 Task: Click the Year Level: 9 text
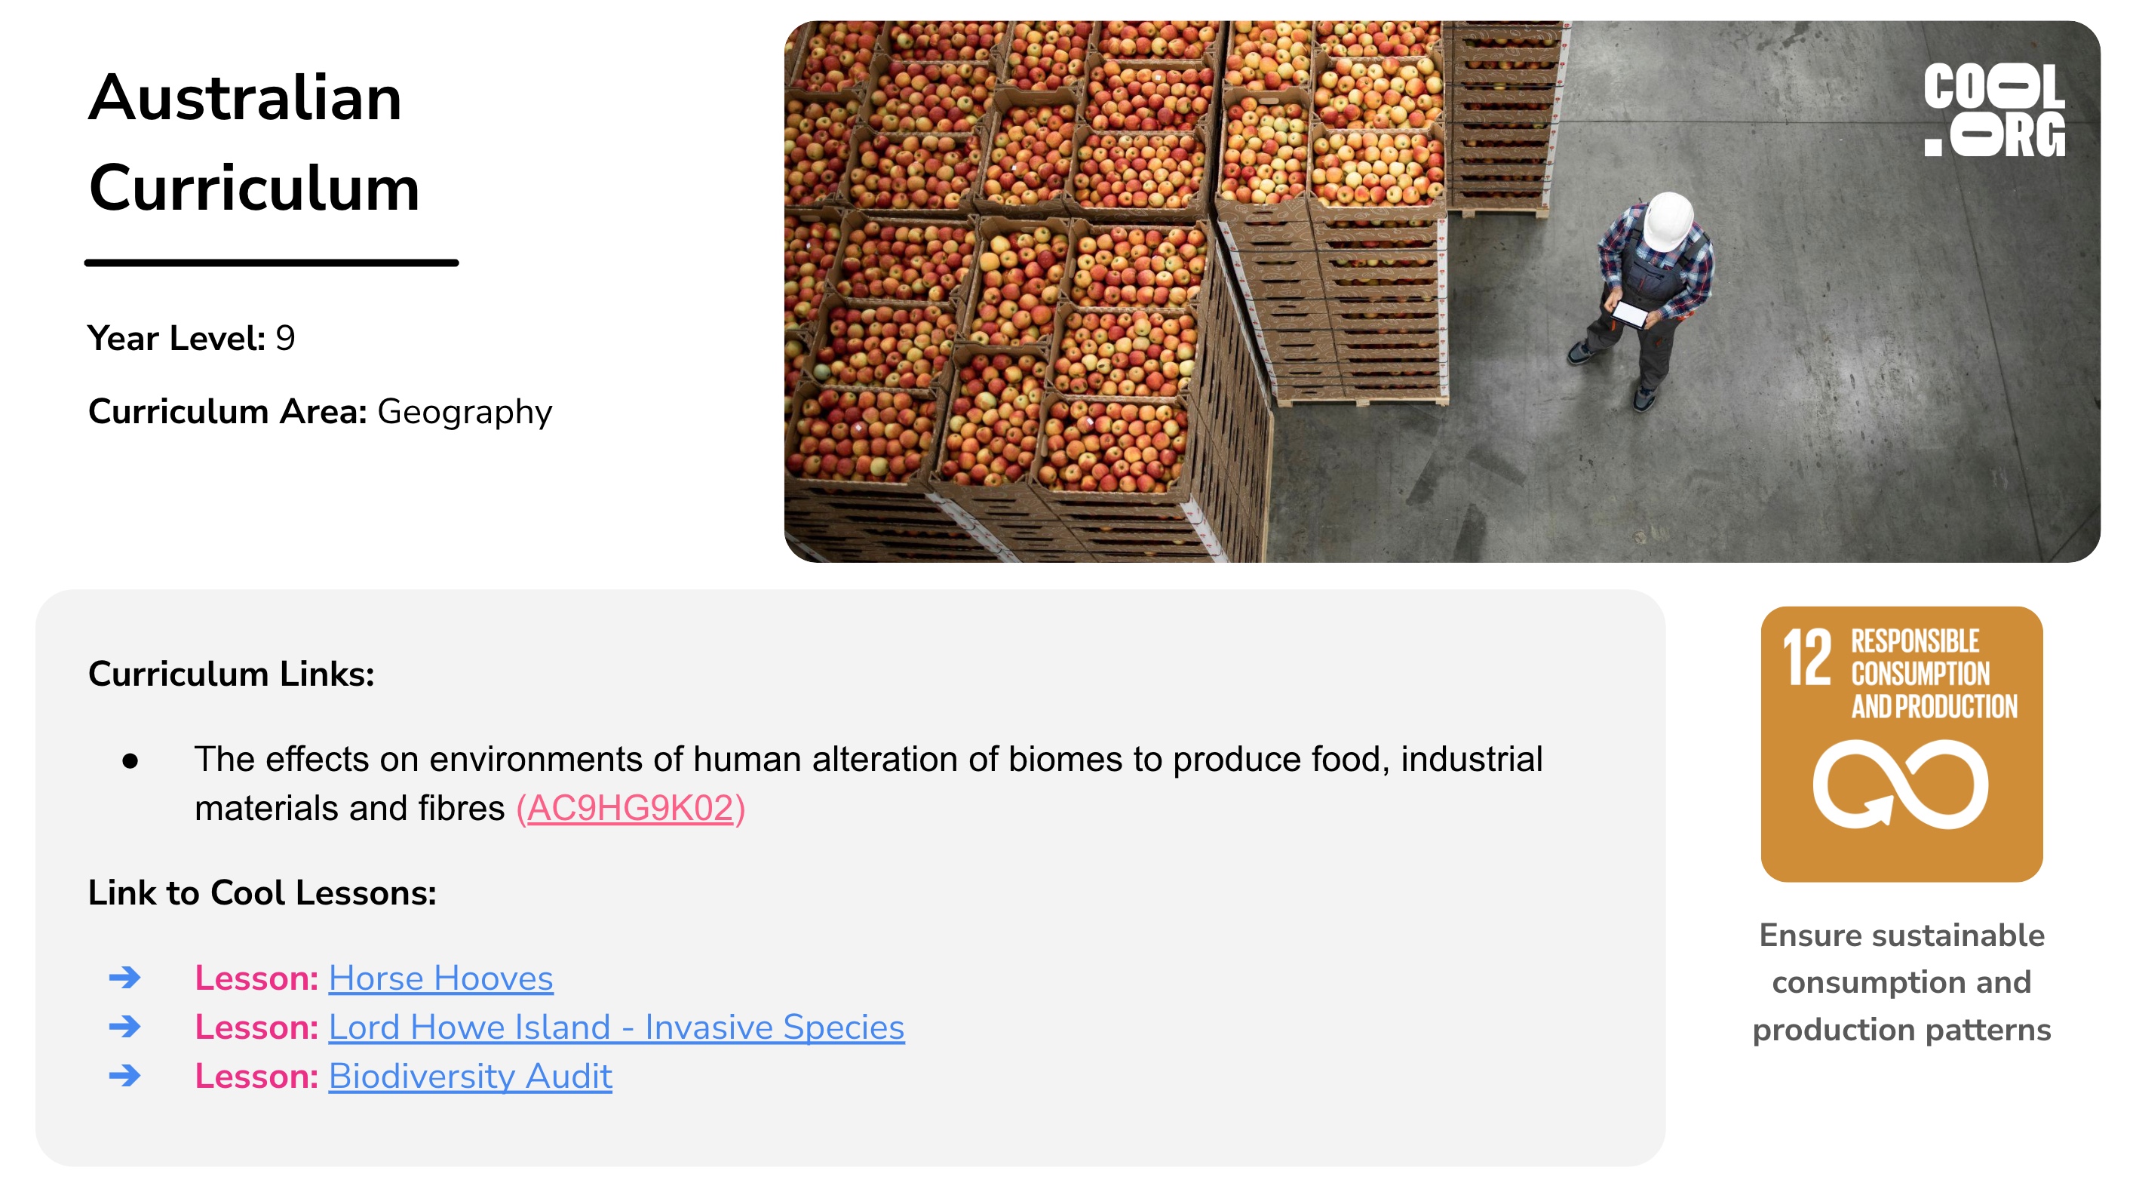point(192,339)
